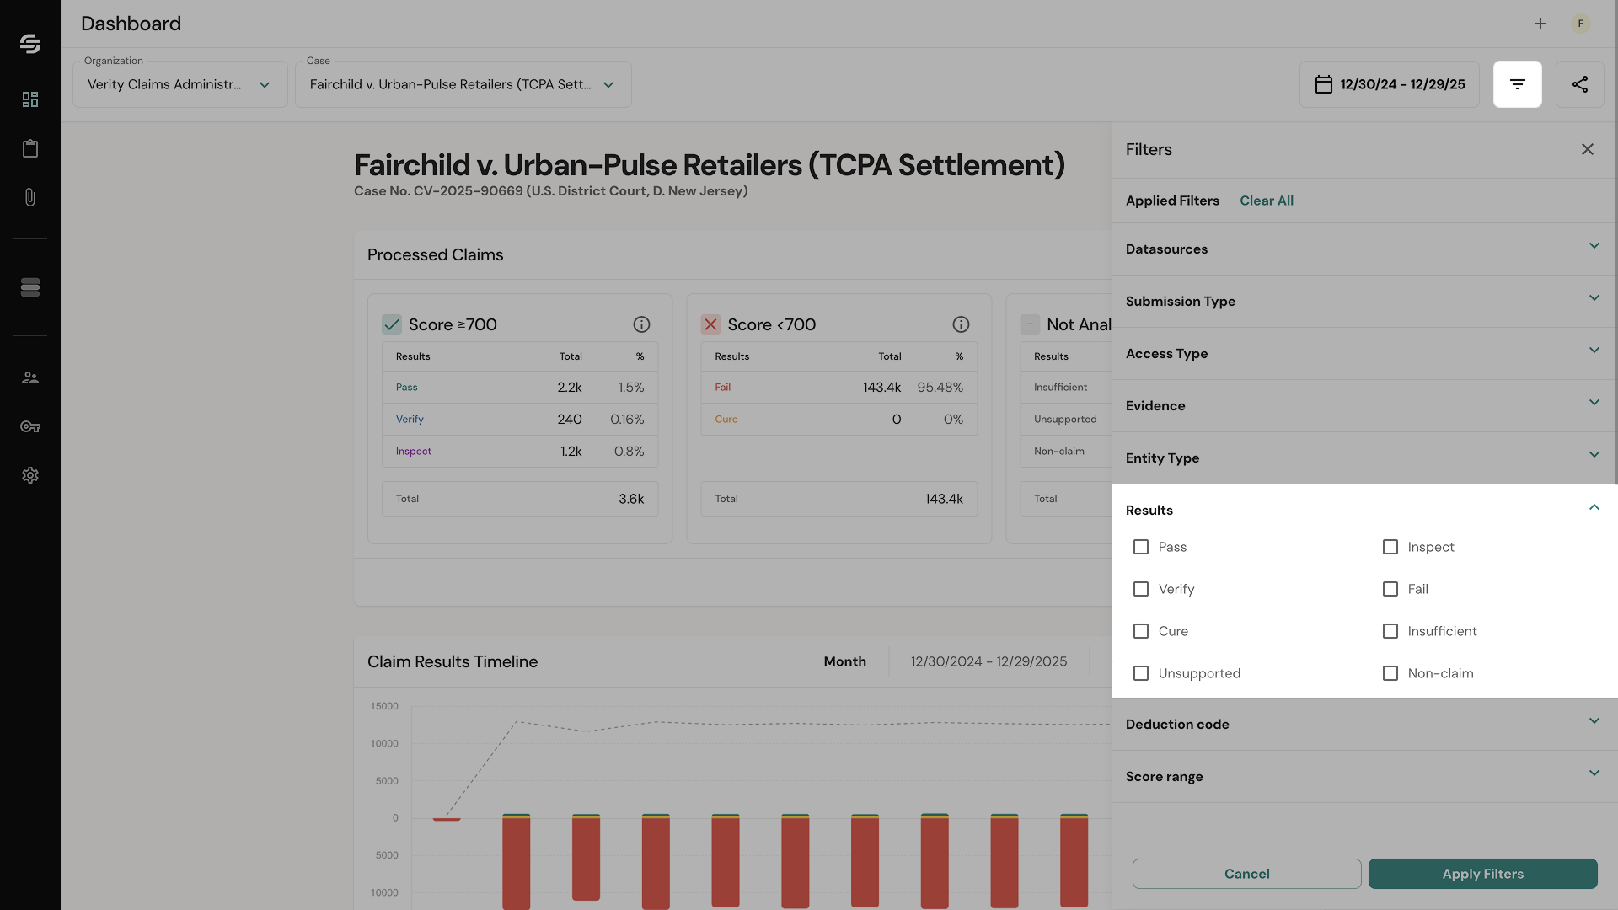Image resolution: width=1618 pixels, height=910 pixels.
Task: Click the app logo in sidebar
Action: coord(30,44)
